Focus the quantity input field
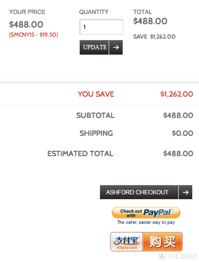The height and width of the screenshot is (262, 199). 101,27
